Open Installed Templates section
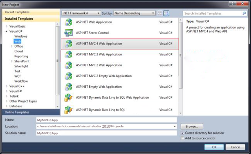Image resolution: width=251 pixels, height=154 pixels. pyautogui.click(x=31, y=19)
